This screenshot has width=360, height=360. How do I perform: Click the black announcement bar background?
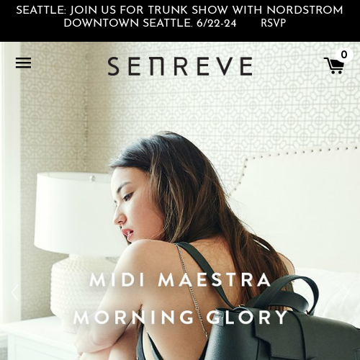point(180,35)
